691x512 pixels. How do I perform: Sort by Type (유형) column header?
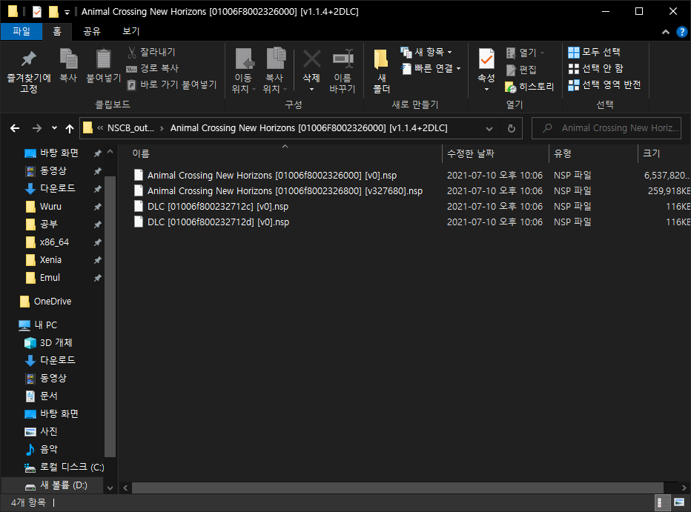pos(593,153)
